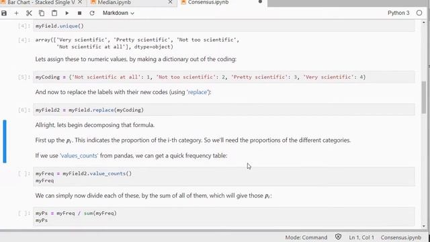430x242 pixels.
Task: Select the myField.unique() code cell
Action: coord(224,26)
